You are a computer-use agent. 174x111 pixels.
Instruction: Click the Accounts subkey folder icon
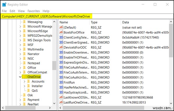pos(28,81)
